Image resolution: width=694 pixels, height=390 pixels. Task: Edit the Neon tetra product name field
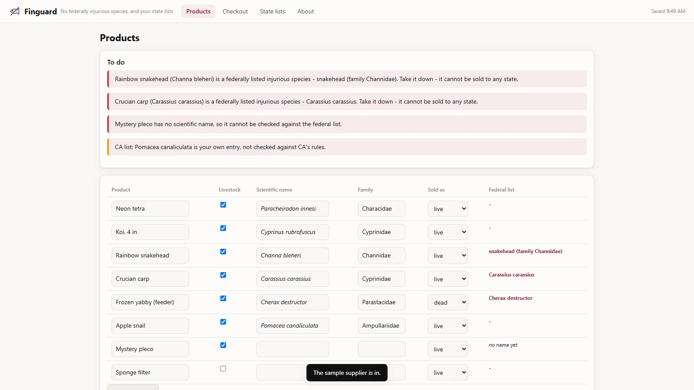pyautogui.click(x=150, y=209)
